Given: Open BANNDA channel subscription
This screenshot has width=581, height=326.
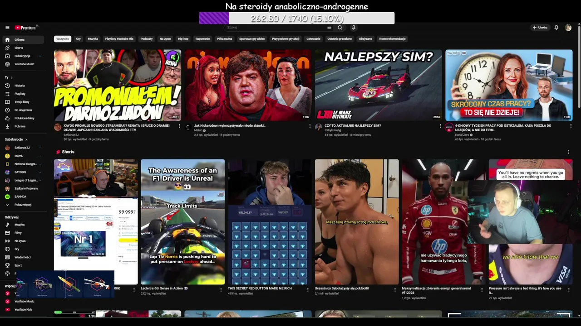Looking at the screenshot, I should click(x=24, y=197).
